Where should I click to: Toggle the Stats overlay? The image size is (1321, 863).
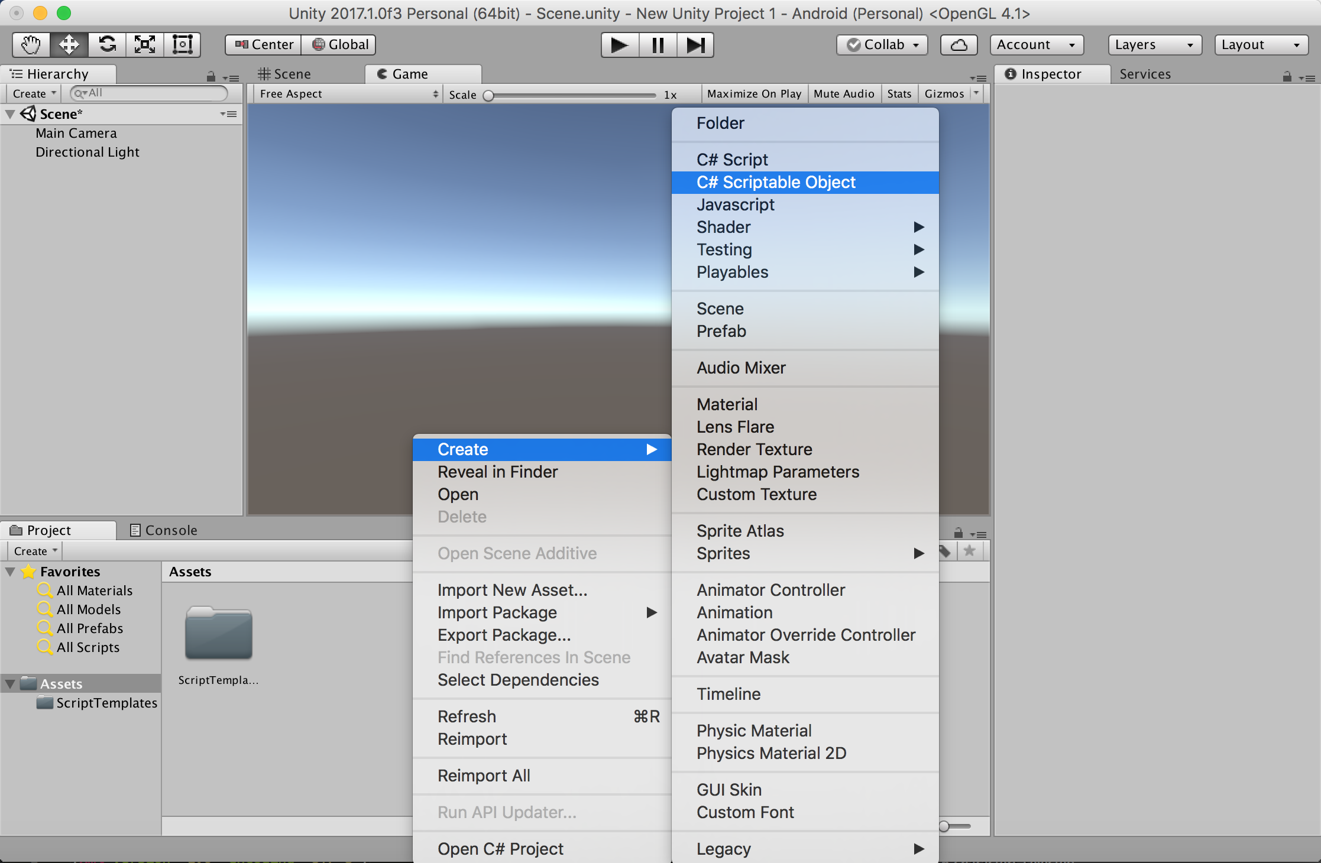pyautogui.click(x=899, y=94)
